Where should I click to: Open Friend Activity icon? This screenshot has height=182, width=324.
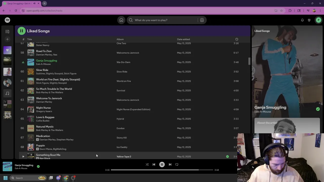309,20
